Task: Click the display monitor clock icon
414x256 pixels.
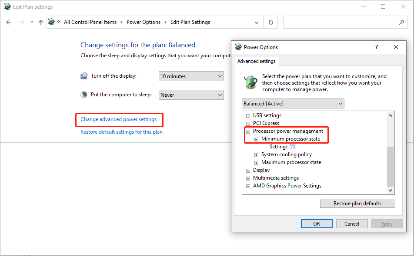Action: tap(84, 76)
